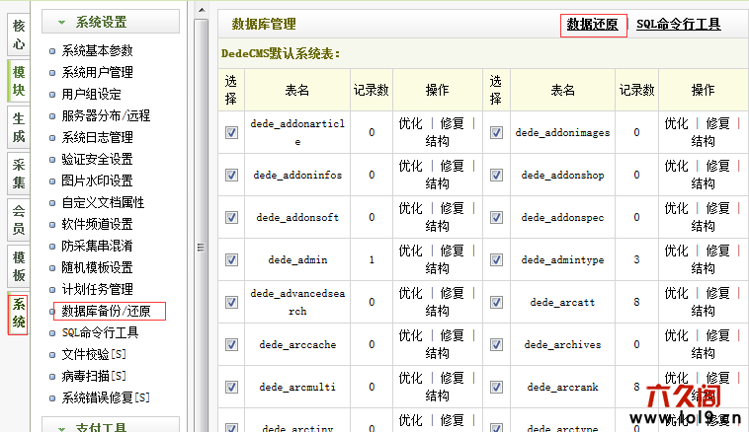Click 结构 for dede_addonarticle
This screenshot has width=749, height=432.
[437, 142]
